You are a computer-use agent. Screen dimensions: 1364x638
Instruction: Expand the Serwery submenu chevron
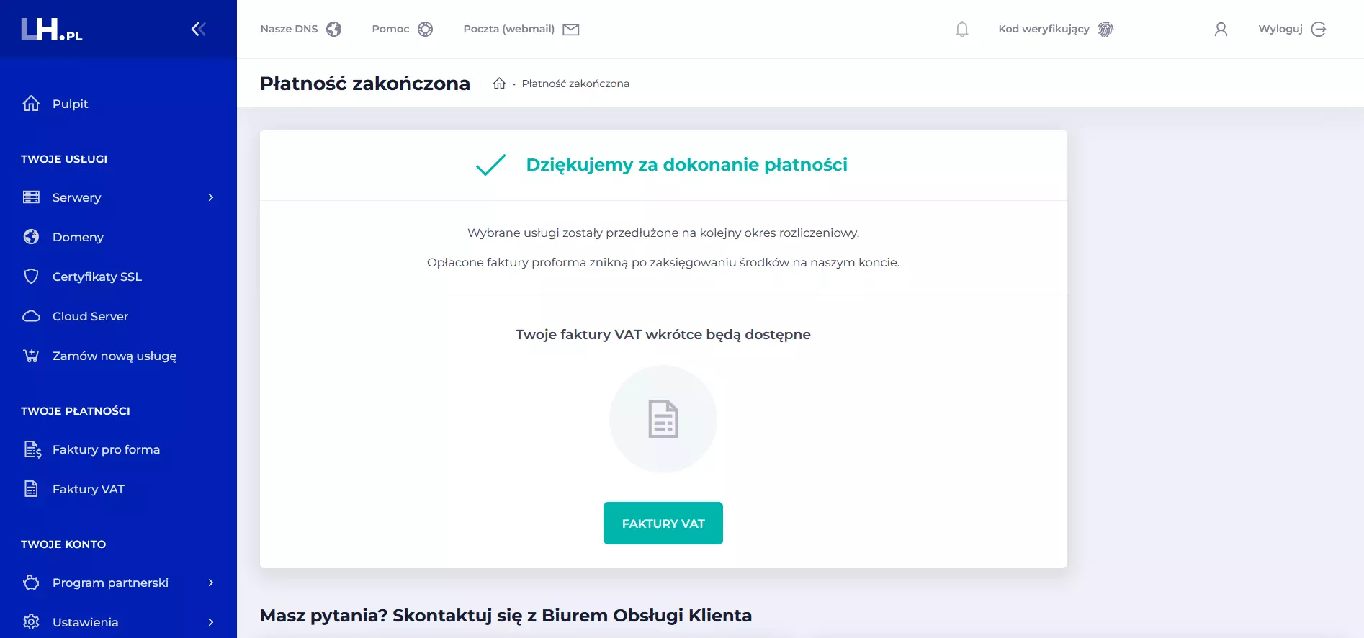click(211, 197)
